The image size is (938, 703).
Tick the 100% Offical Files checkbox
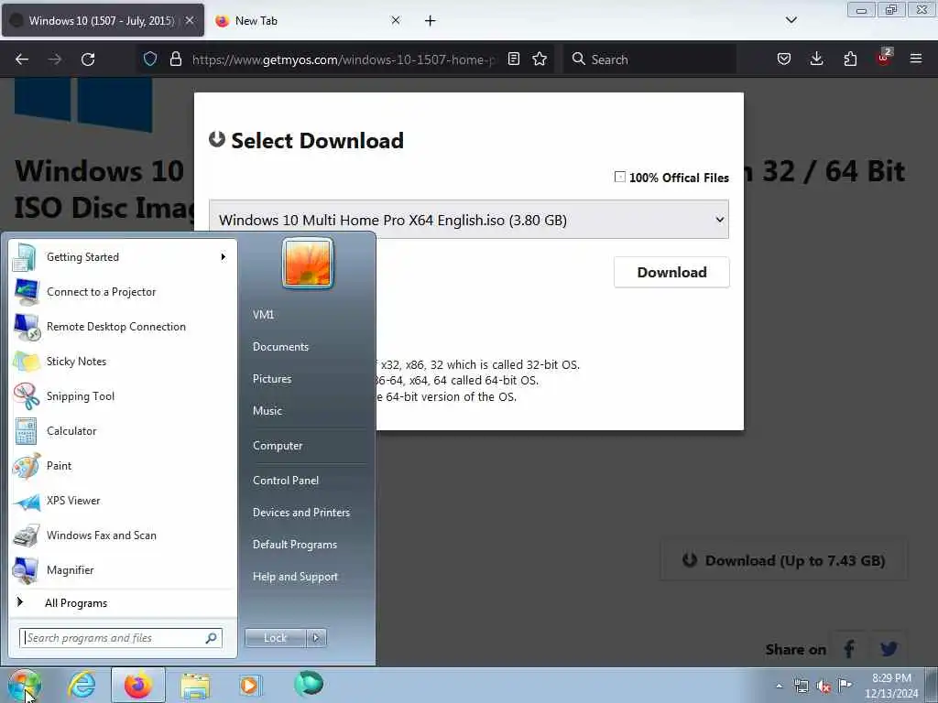point(620,177)
